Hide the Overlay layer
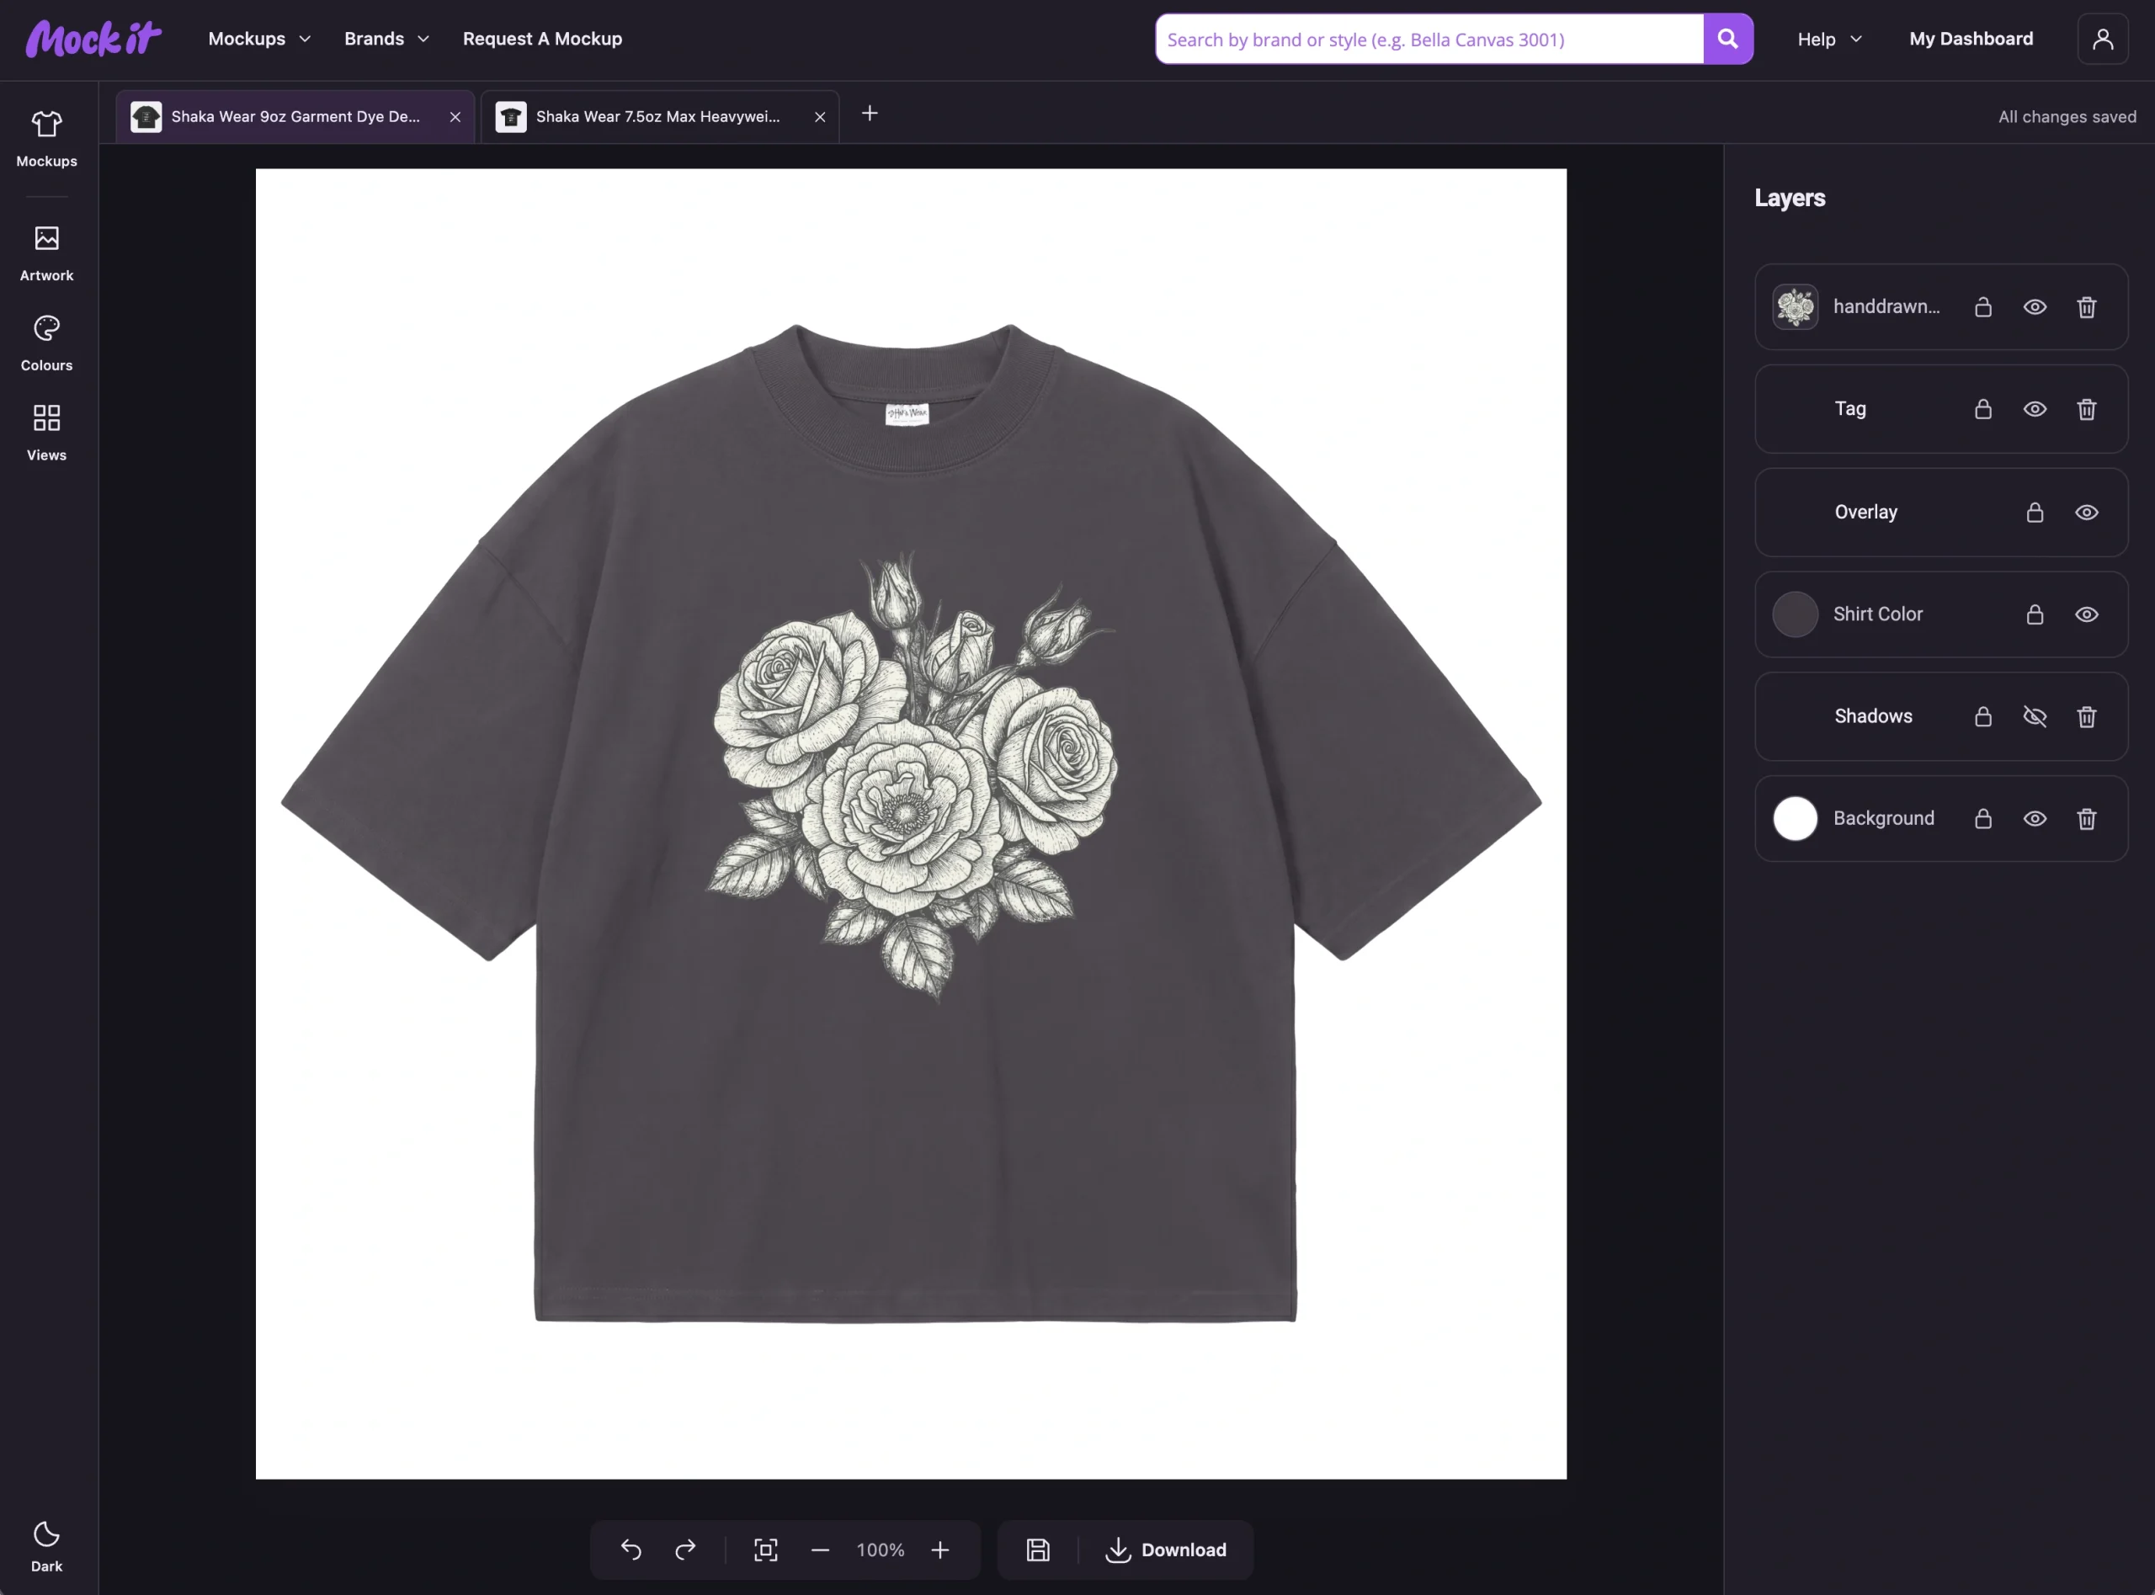This screenshot has height=1595, width=2155. point(2087,512)
